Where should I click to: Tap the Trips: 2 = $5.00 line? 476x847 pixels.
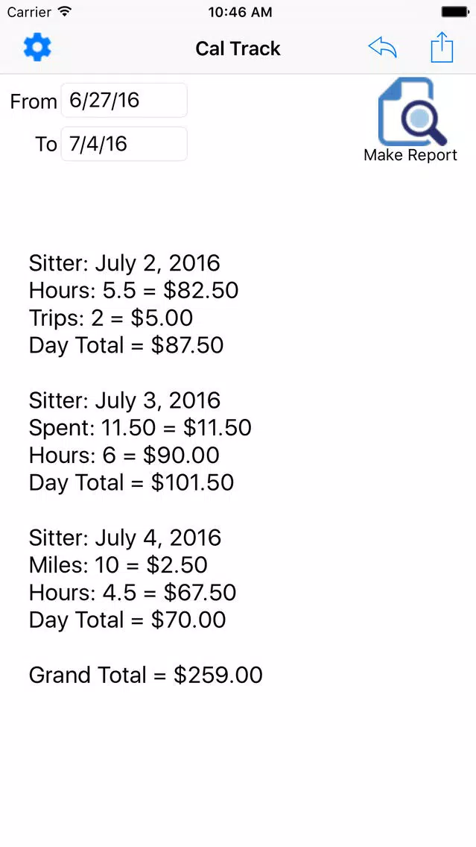click(x=111, y=318)
